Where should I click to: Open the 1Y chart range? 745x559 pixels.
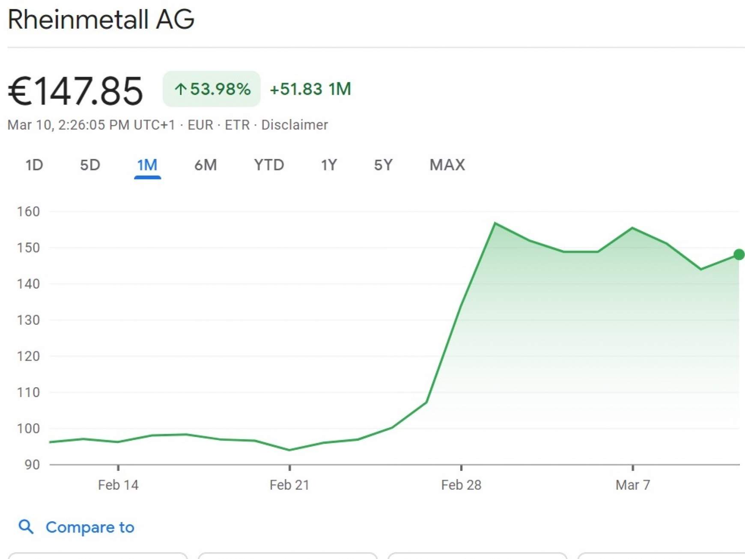tap(329, 165)
